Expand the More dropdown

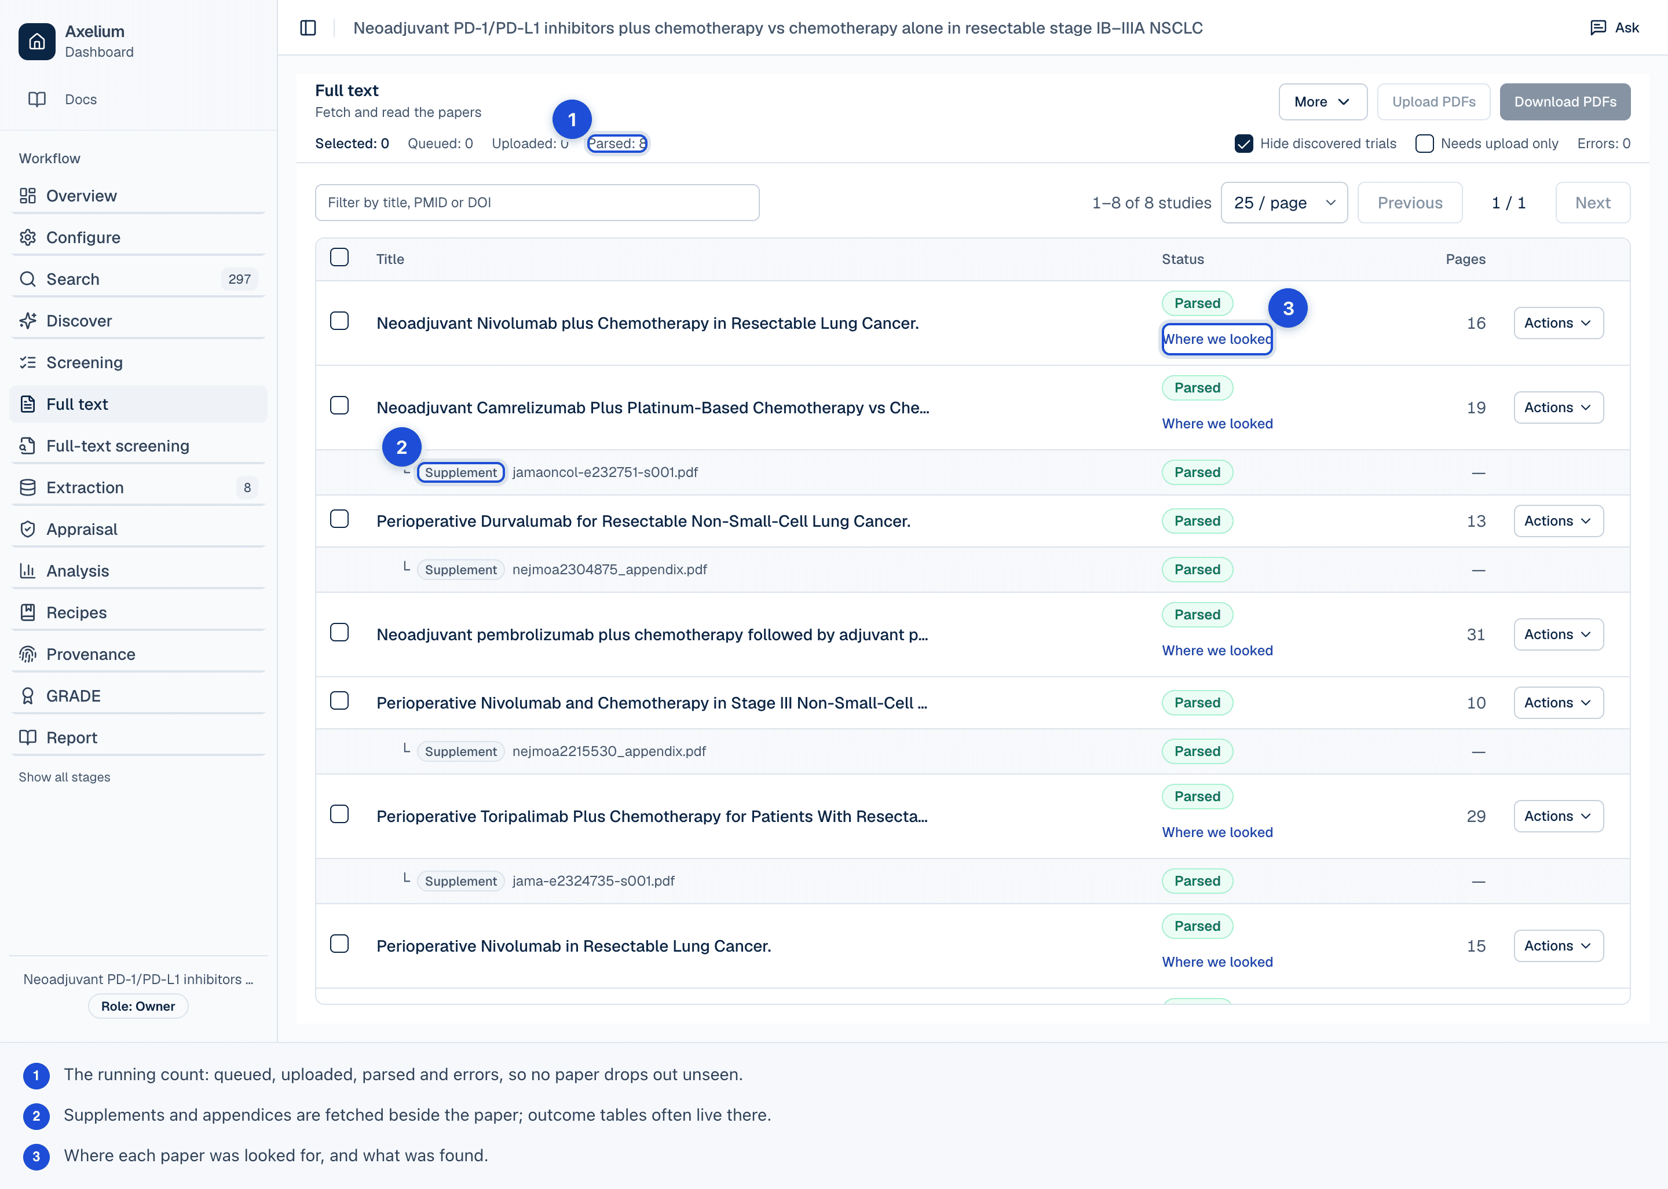click(x=1322, y=102)
